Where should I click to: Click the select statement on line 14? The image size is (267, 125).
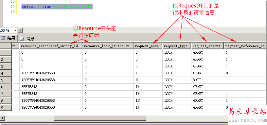tap(57, 7)
